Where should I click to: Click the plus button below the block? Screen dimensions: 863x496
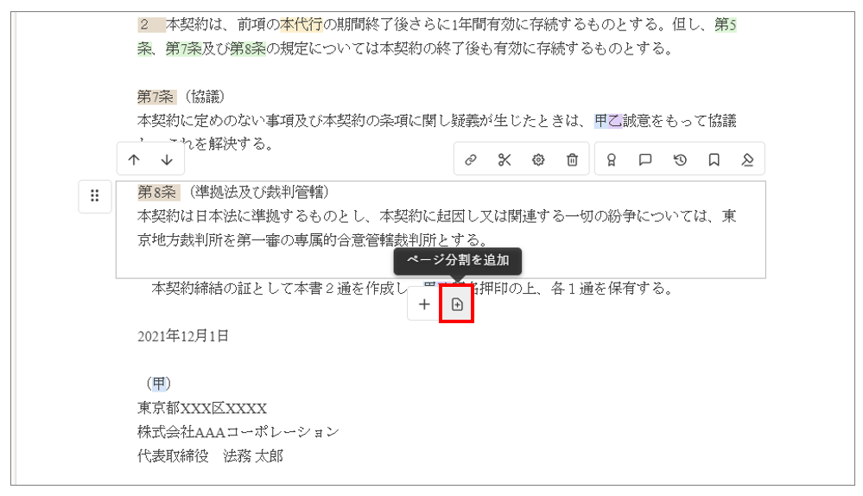[424, 304]
